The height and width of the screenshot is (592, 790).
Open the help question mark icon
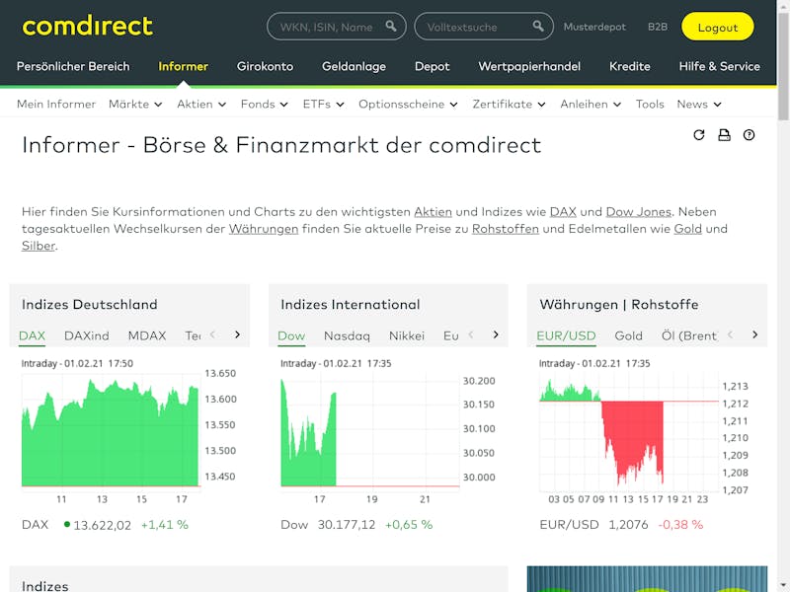coord(750,135)
